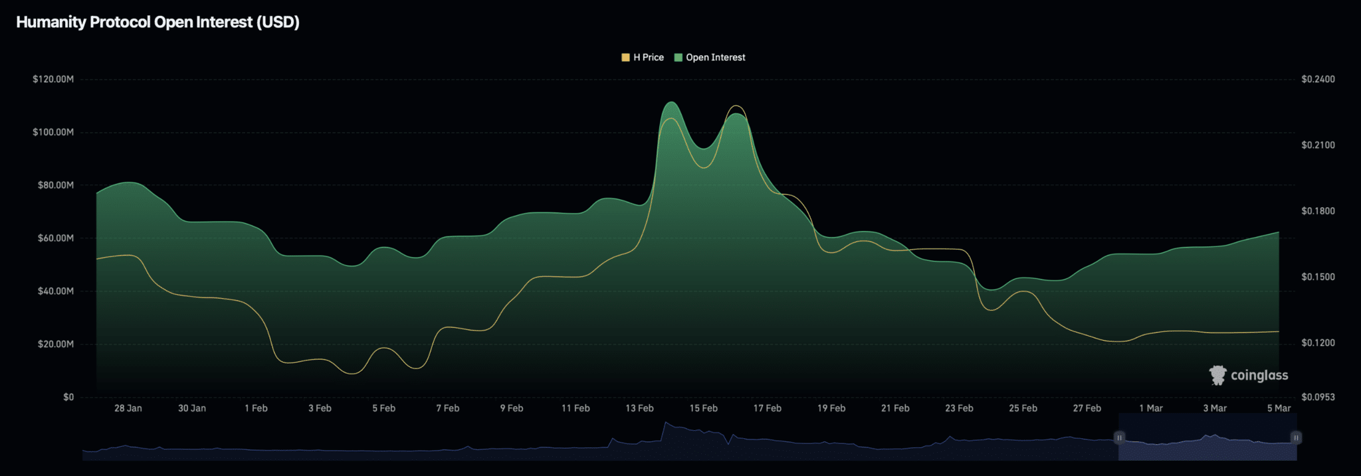The image size is (1361, 476).
Task: Click the coinglass watermark text
Action: tap(1259, 376)
